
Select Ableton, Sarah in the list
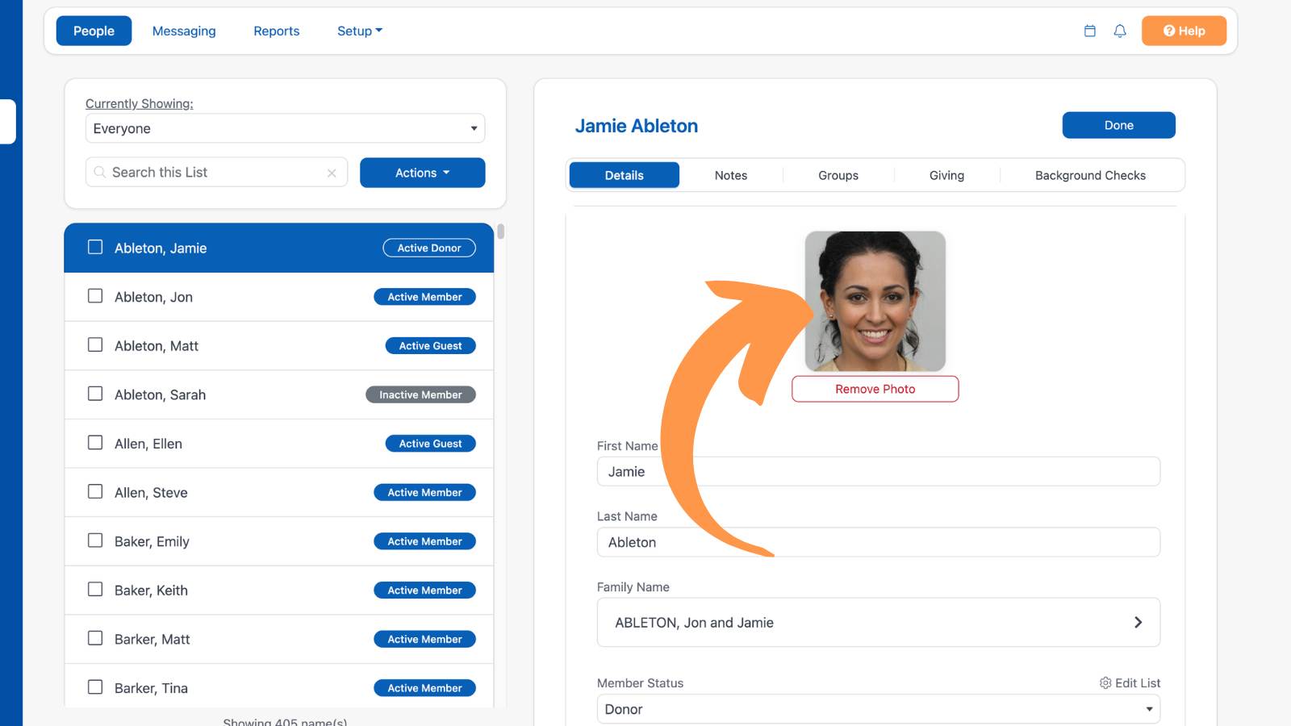click(279, 394)
